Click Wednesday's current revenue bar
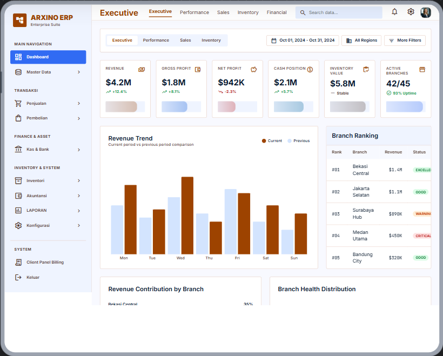Viewport: 443px width, 356px height. click(x=187, y=216)
